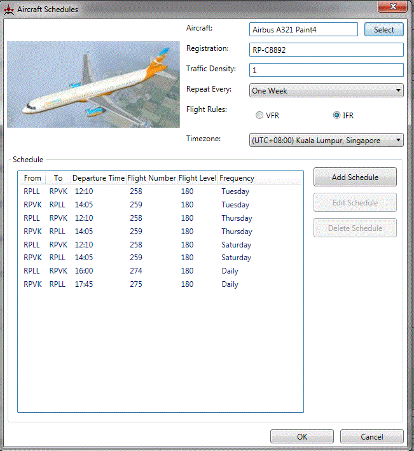
Task: Click the Edit Schedule button
Action: 355,202
